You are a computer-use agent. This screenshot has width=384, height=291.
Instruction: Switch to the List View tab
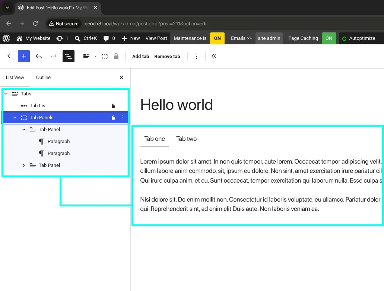coord(15,78)
